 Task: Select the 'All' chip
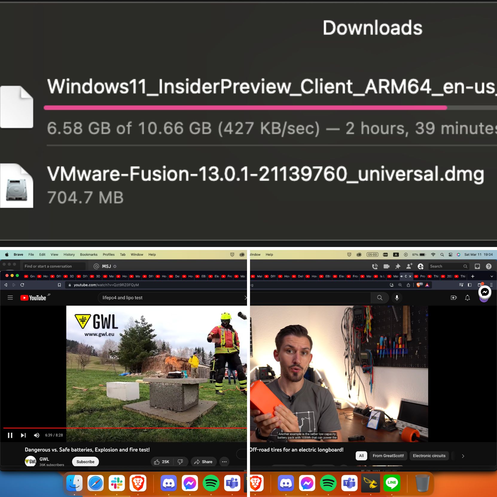coord(361,456)
